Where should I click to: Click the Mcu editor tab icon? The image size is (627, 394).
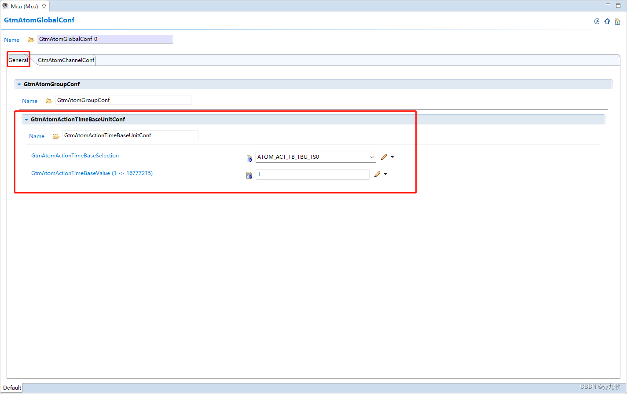(5, 6)
